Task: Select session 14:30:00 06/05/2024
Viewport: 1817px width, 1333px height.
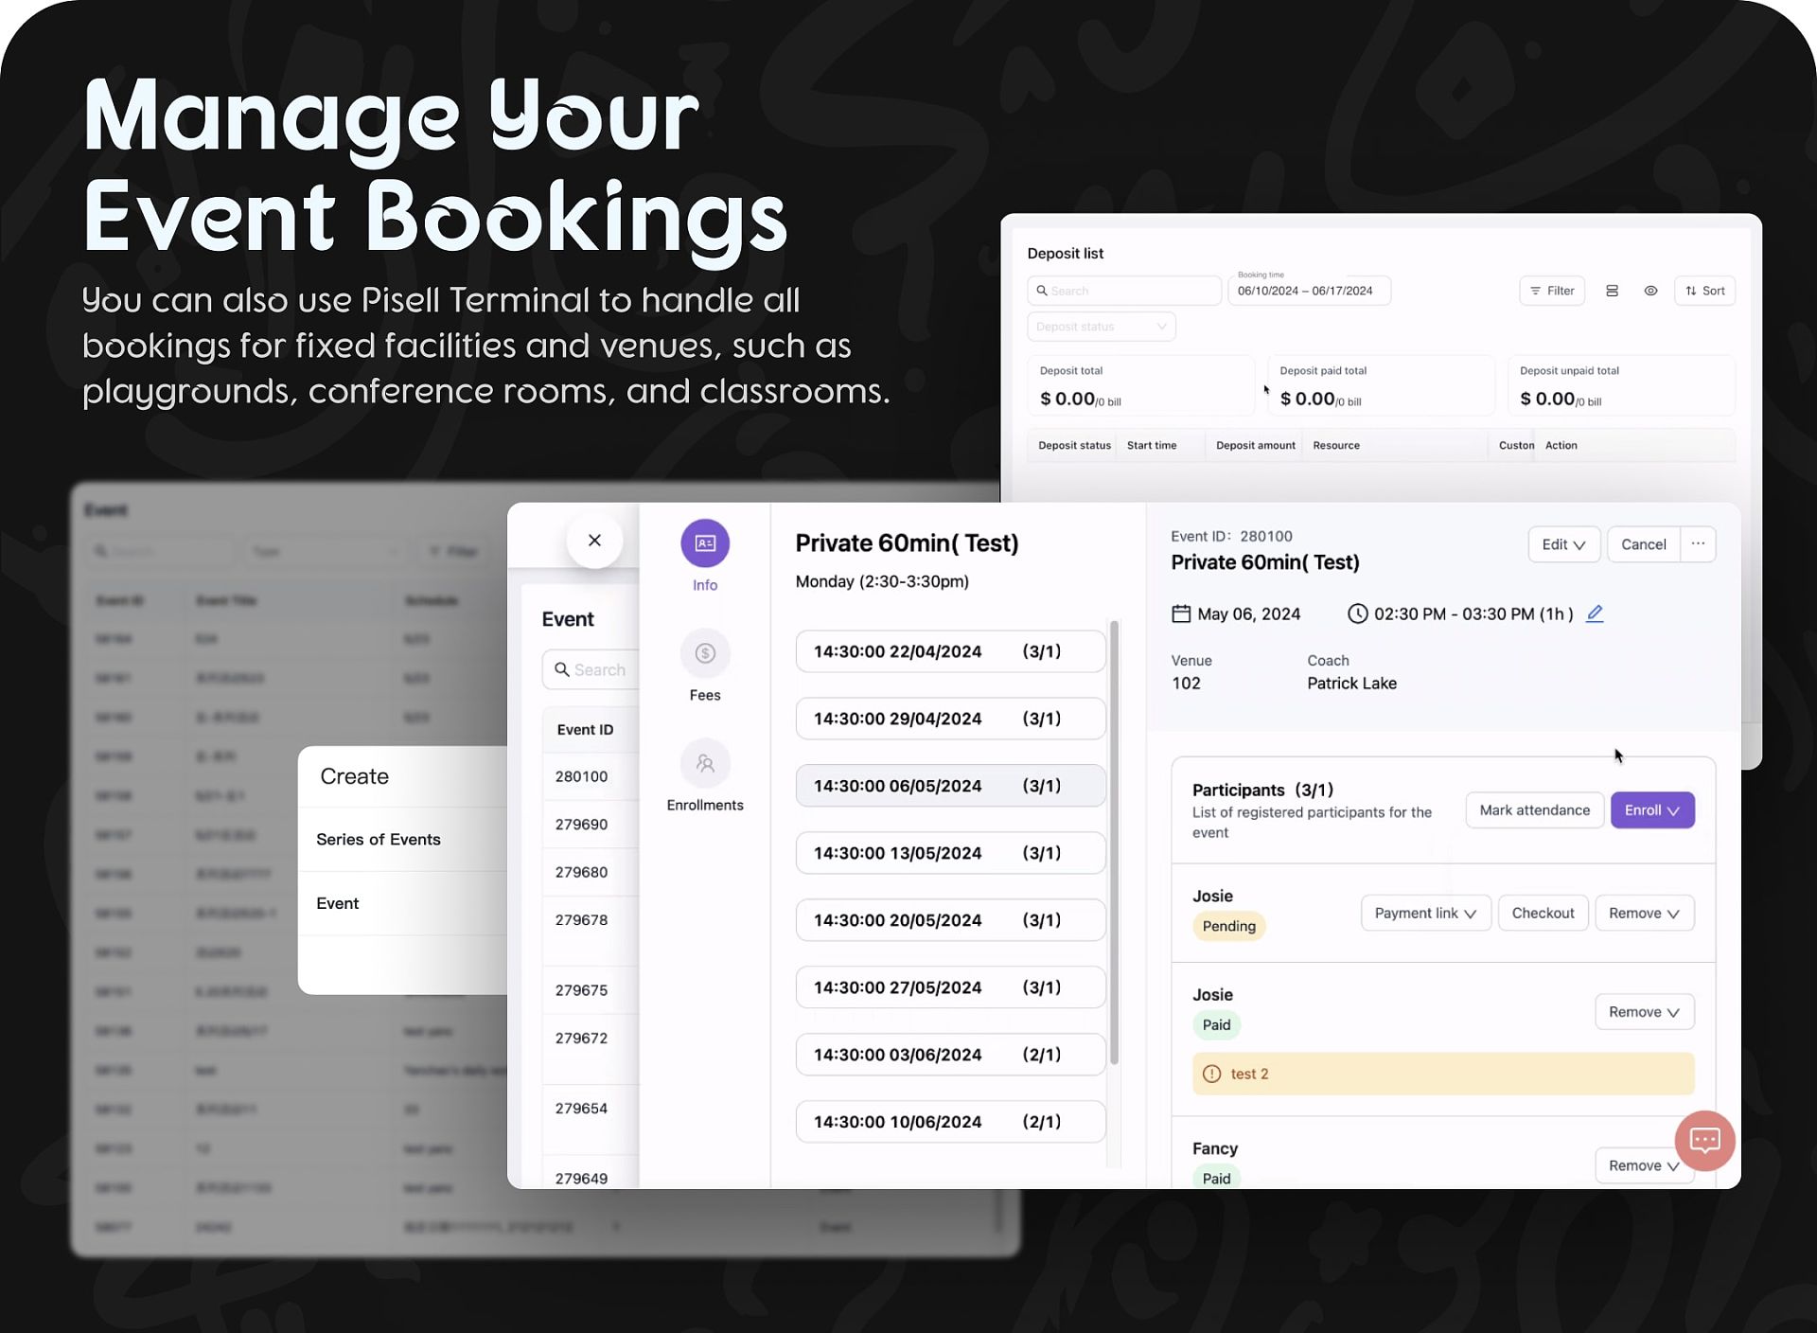Action: (950, 786)
